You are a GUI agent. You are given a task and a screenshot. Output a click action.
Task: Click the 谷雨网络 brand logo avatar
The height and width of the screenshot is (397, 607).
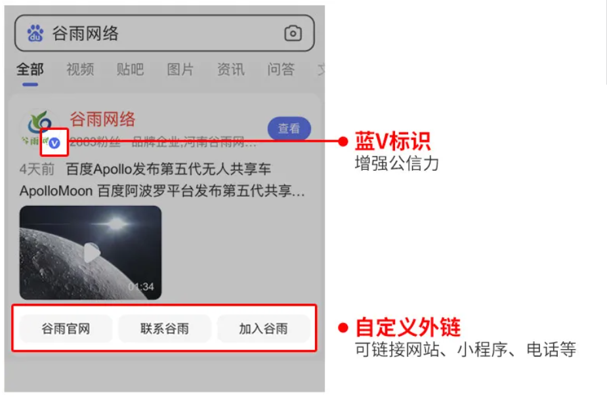(39, 127)
